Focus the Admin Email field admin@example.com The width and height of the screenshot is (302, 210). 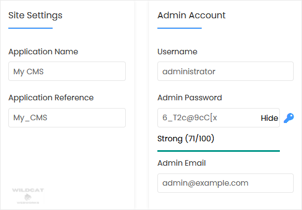point(226,183)
